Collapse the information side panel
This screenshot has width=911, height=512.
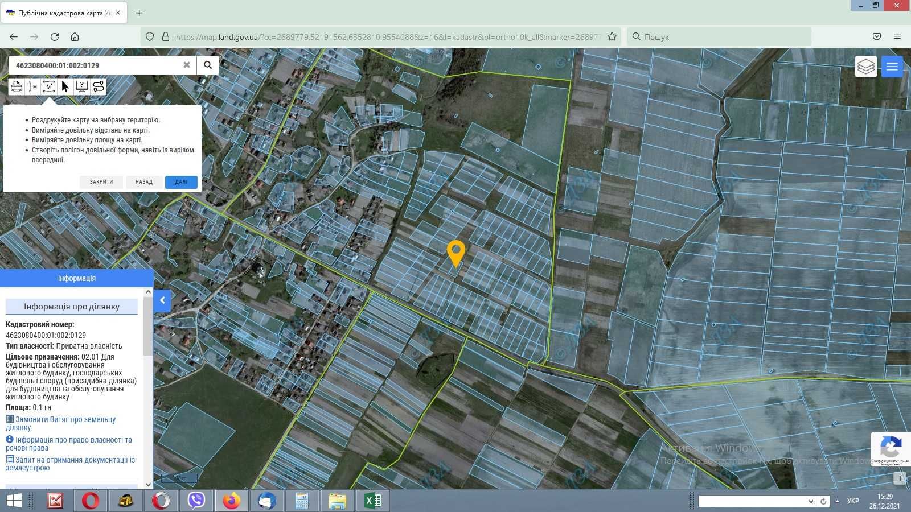(162, 300)
